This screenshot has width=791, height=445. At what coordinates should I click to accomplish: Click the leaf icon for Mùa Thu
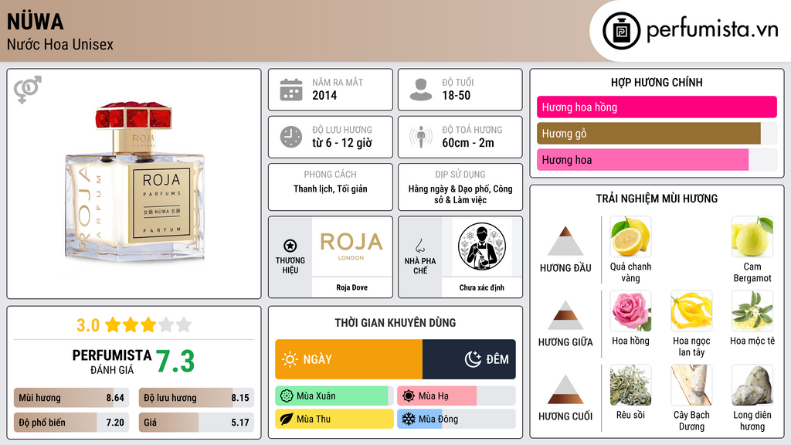pyautogui.click(x=287, y=420)
